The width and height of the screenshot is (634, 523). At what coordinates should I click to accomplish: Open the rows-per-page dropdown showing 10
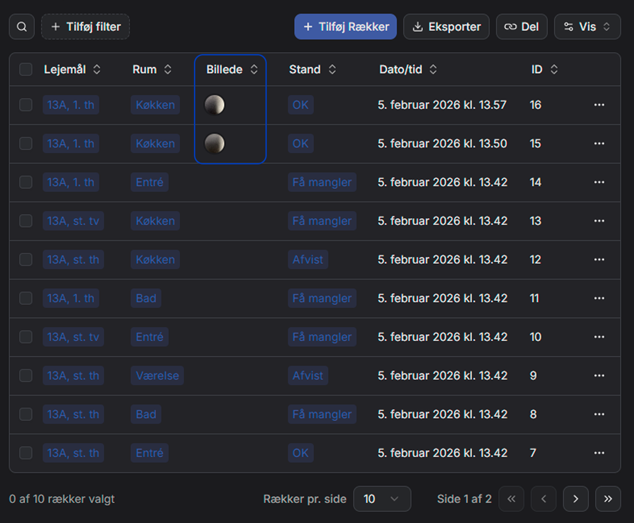(382, 499)
